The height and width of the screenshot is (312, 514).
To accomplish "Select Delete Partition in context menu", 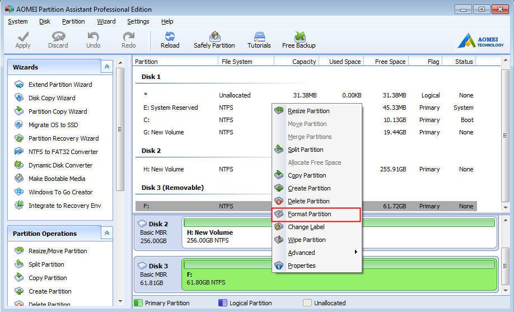I will 317,201.
